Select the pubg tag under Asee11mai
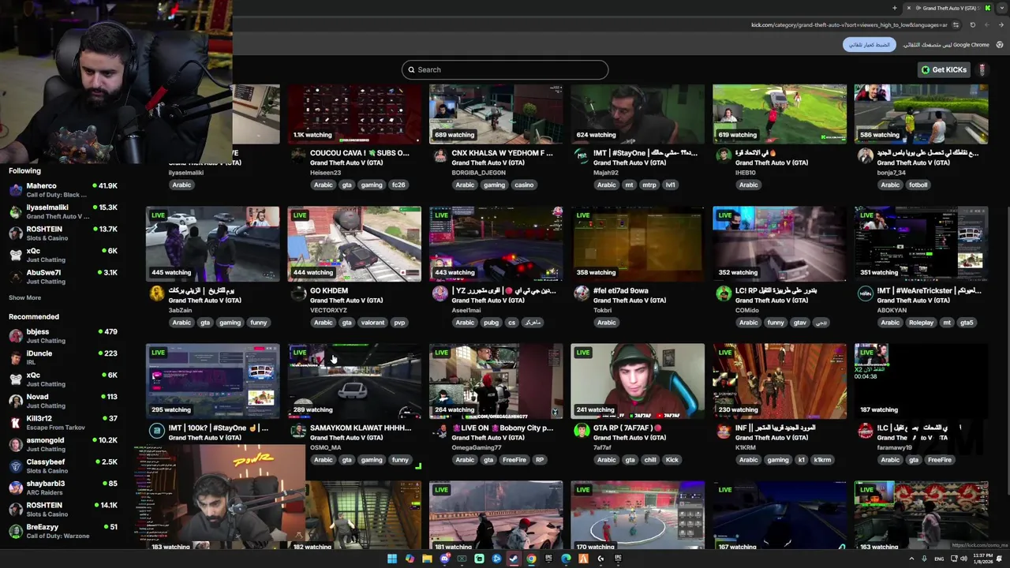 (491, 322)
